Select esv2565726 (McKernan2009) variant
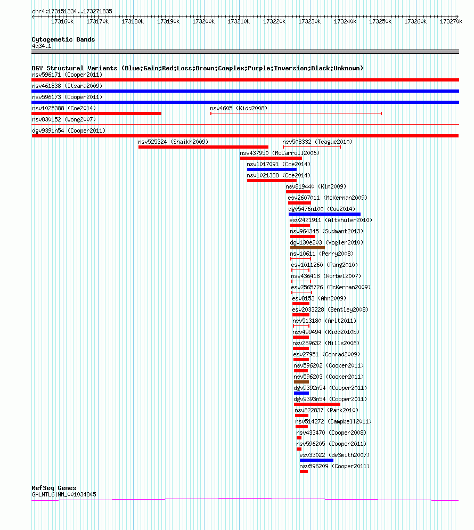 [301, 292]
